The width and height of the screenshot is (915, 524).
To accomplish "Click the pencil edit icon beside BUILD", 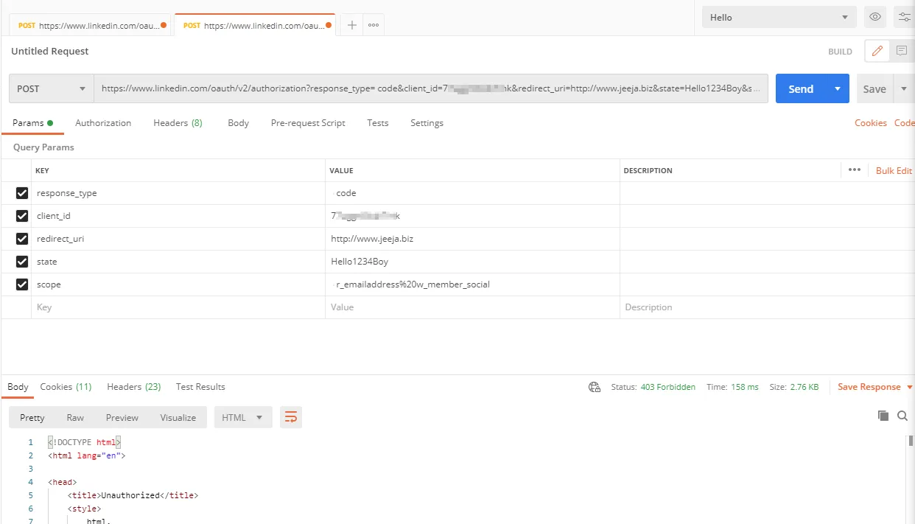I will (x=877, y=51).
